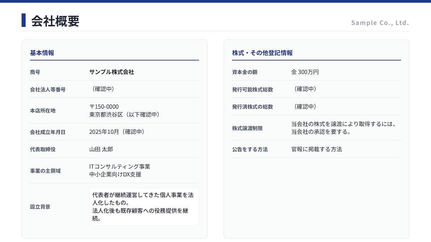Click the 本店所在地 label
Image resolution: width=431 pixels, height=242 pixels.
[x=43, y=110]
